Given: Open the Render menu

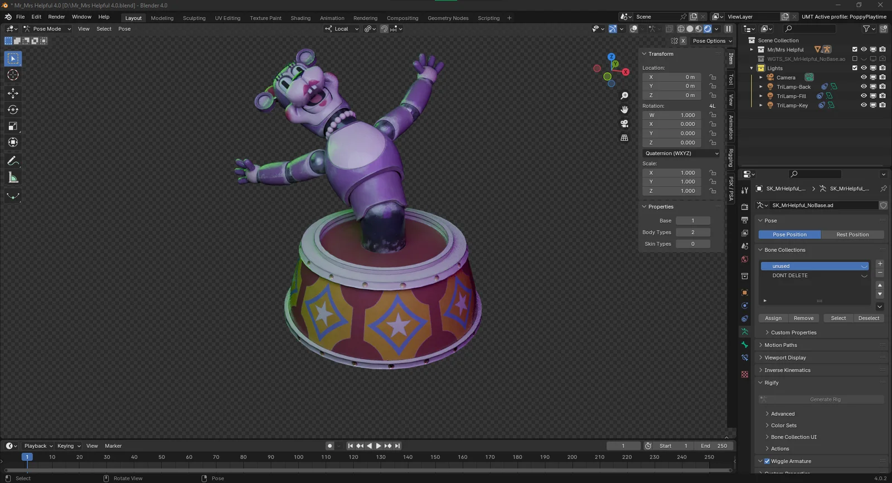Looking at the screenshot, I should point(56,17).
